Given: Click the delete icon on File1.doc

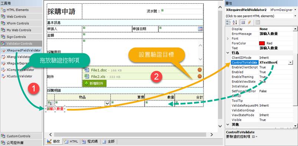Looking at the screenshot, I should 200,70.
